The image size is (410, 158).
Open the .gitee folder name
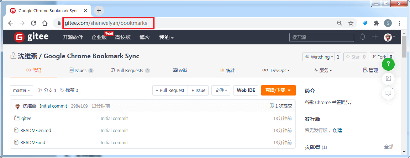pos(26,118)
